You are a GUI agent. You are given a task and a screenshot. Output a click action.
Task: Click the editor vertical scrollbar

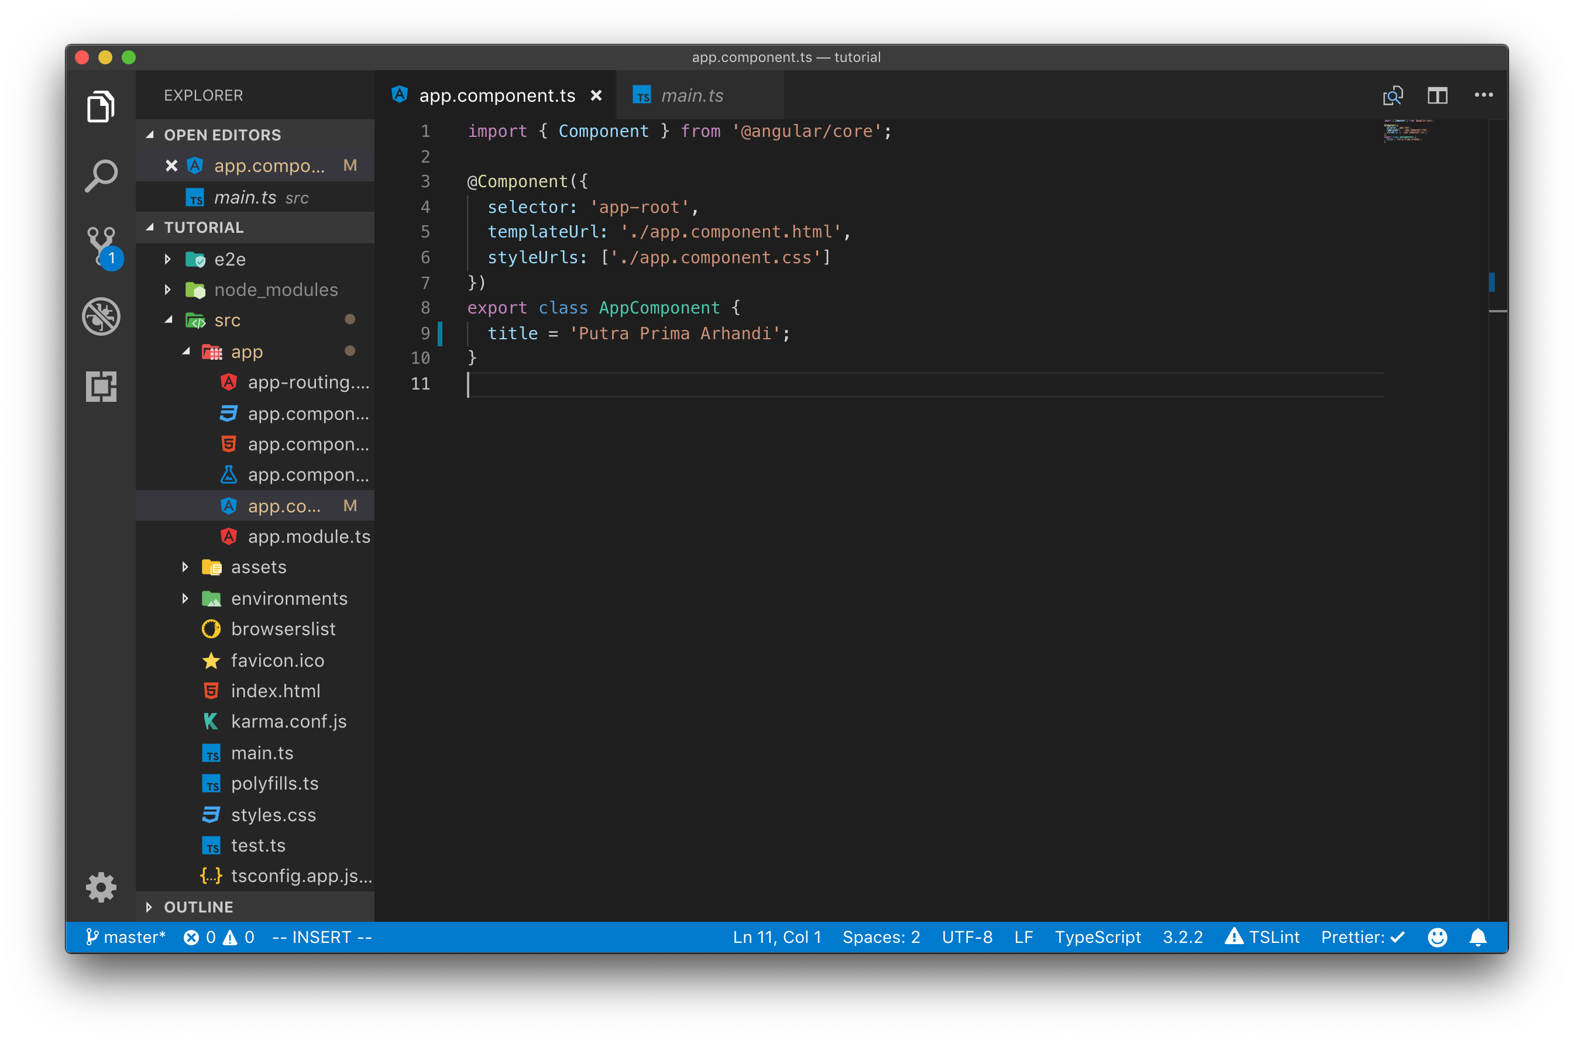click(x=1498, y=521)
